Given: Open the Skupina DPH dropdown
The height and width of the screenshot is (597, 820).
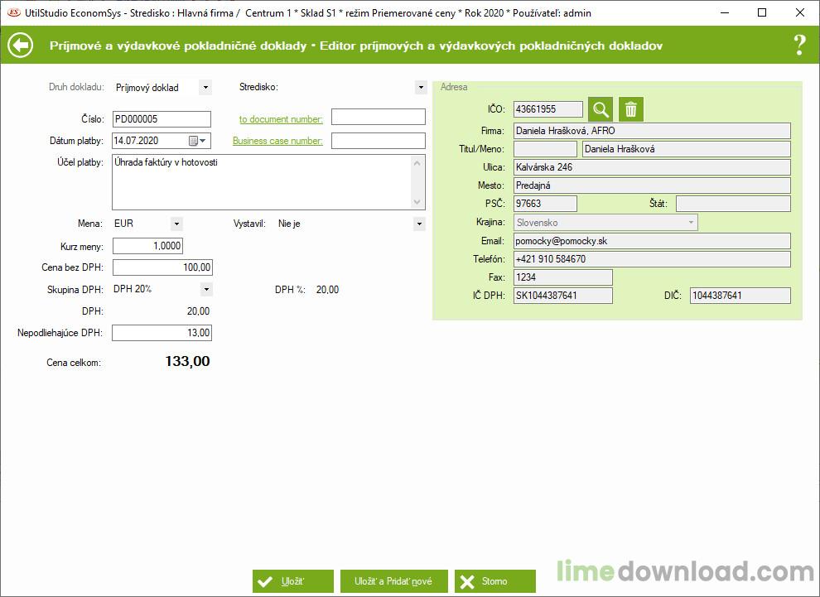Looking at the screenshot, I should pyautogui.click(x=206, y=289).
